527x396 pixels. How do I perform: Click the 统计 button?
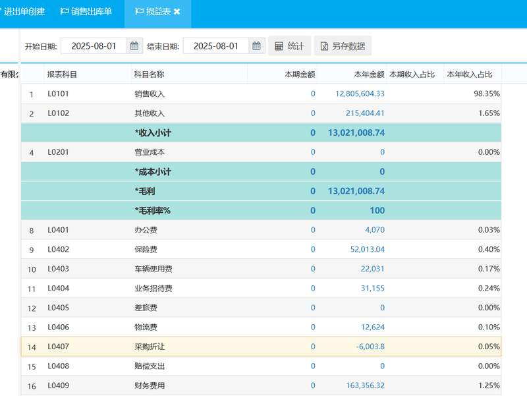[x=289, y=46]
